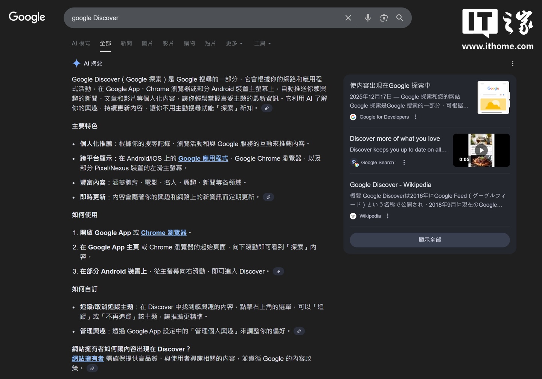The width and height of the screenshot is (542, 379).
Task: Play the Discover video thumbnail
Action: 482,150
